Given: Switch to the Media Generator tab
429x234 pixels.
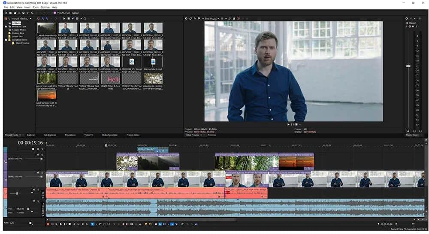Looking at the screenshot, I should tap(109, 135).
